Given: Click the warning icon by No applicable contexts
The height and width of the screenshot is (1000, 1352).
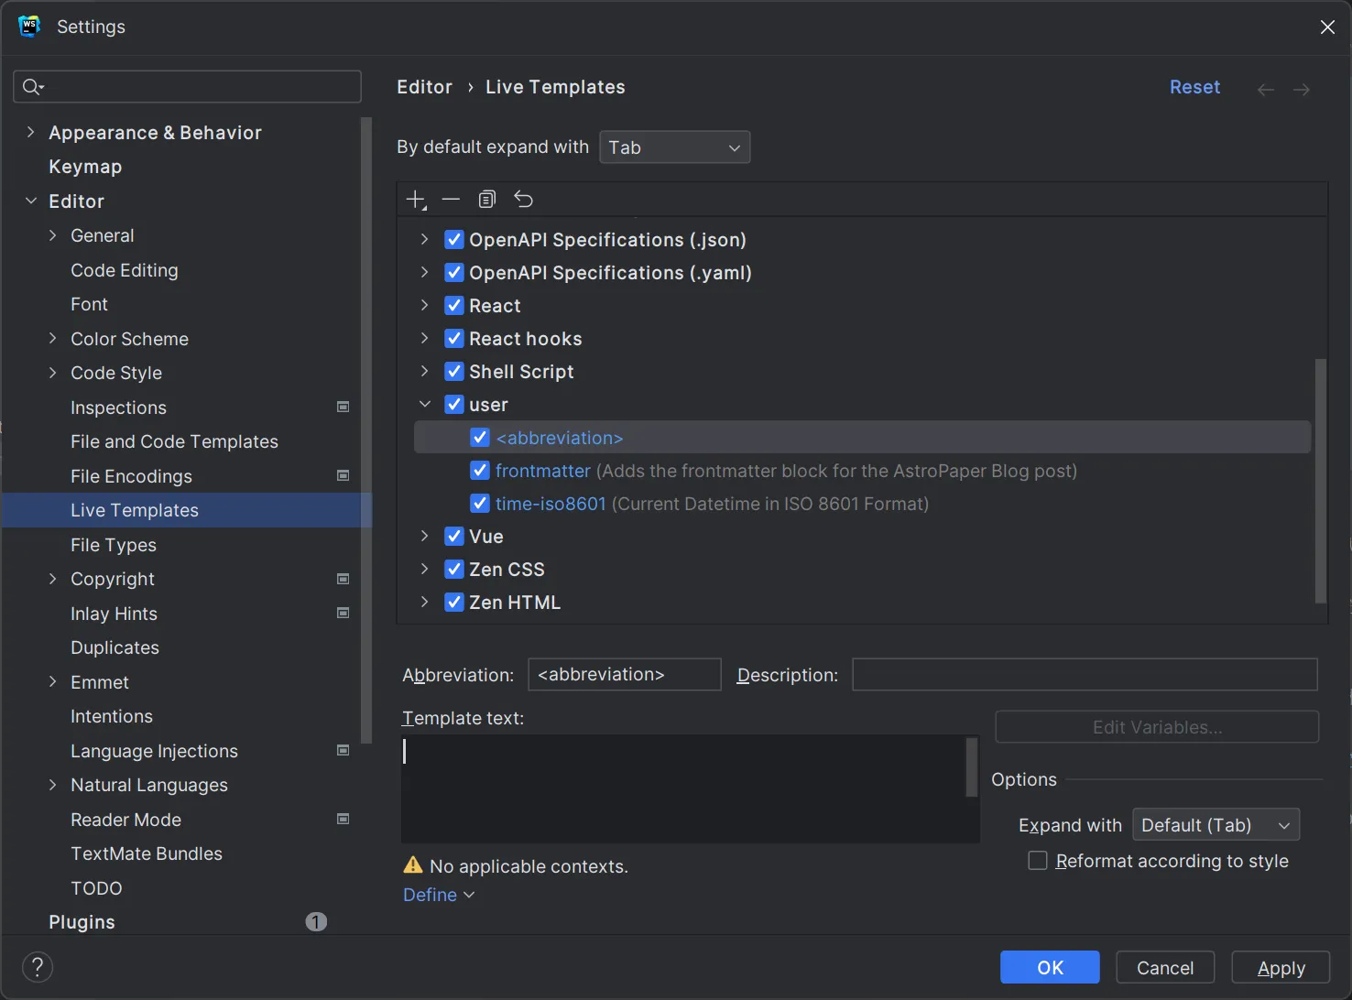Looking at the screenshot, I should tap(413, 865).
